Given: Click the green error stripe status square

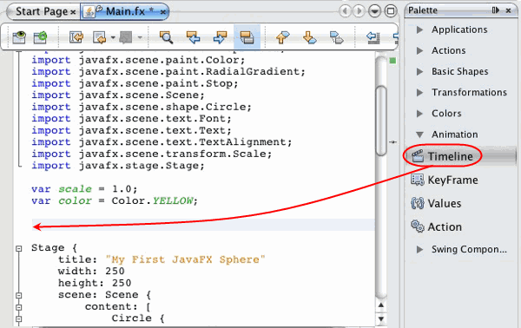Looking at the screenshot, I should click(392, 61).
